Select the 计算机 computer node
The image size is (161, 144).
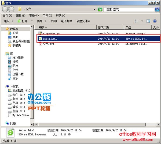(x=12, y=86)
